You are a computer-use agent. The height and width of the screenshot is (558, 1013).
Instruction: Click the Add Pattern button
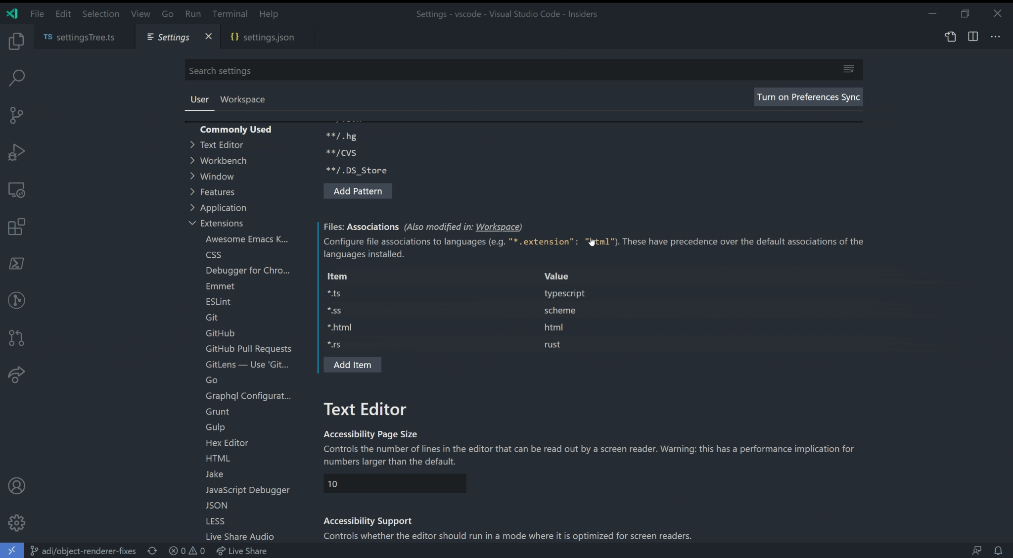pyautogui.click(x=358, y=191)
